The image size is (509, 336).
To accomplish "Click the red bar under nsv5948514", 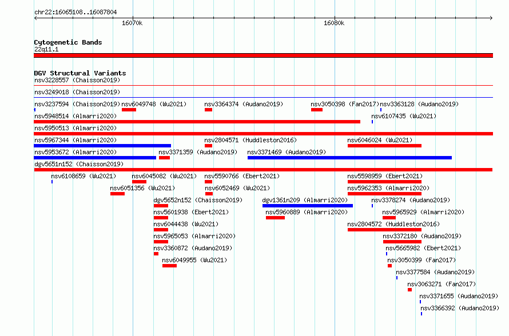I will click(x=197, y=122).
